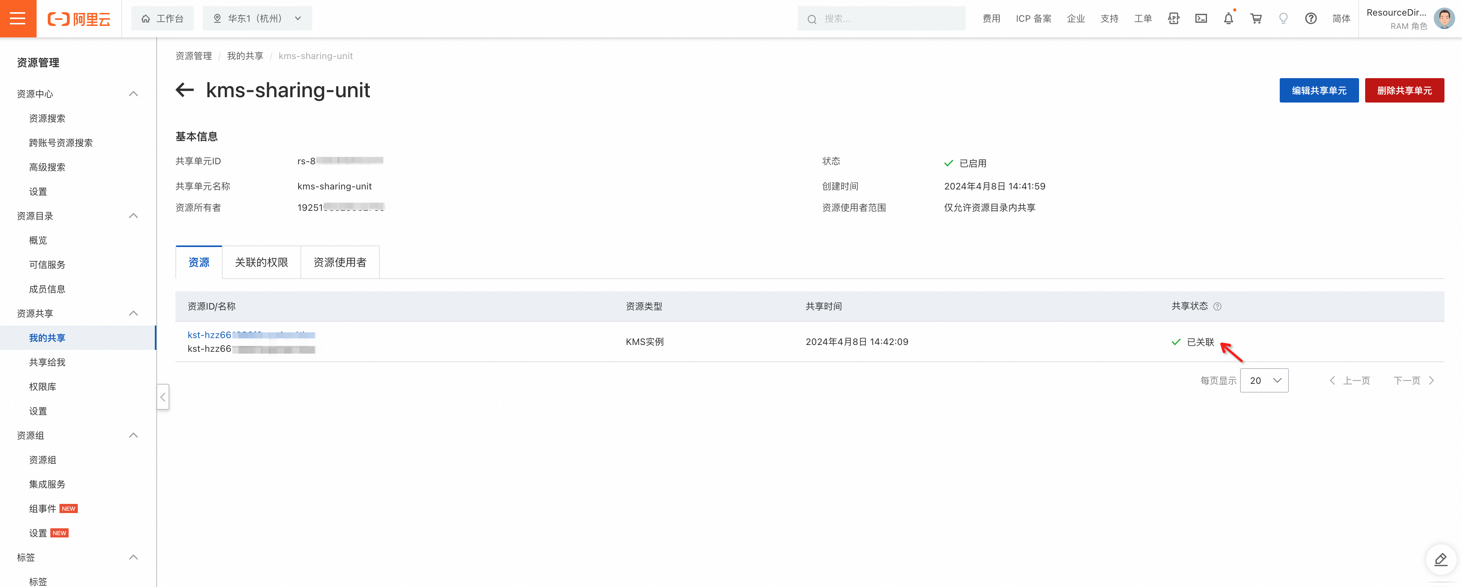
Task: Open 资源搜索 in sidebar
Action: (47, 119)
